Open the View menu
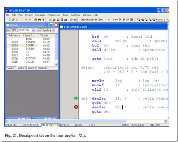This screenshot has height=142, width=178. (20, 15)
